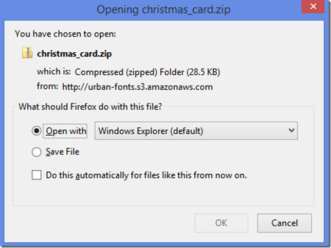Dismiss the dialog with Cancel
Image resolution: width=331 pixels, height=248 pixels.
click(284, 223)
